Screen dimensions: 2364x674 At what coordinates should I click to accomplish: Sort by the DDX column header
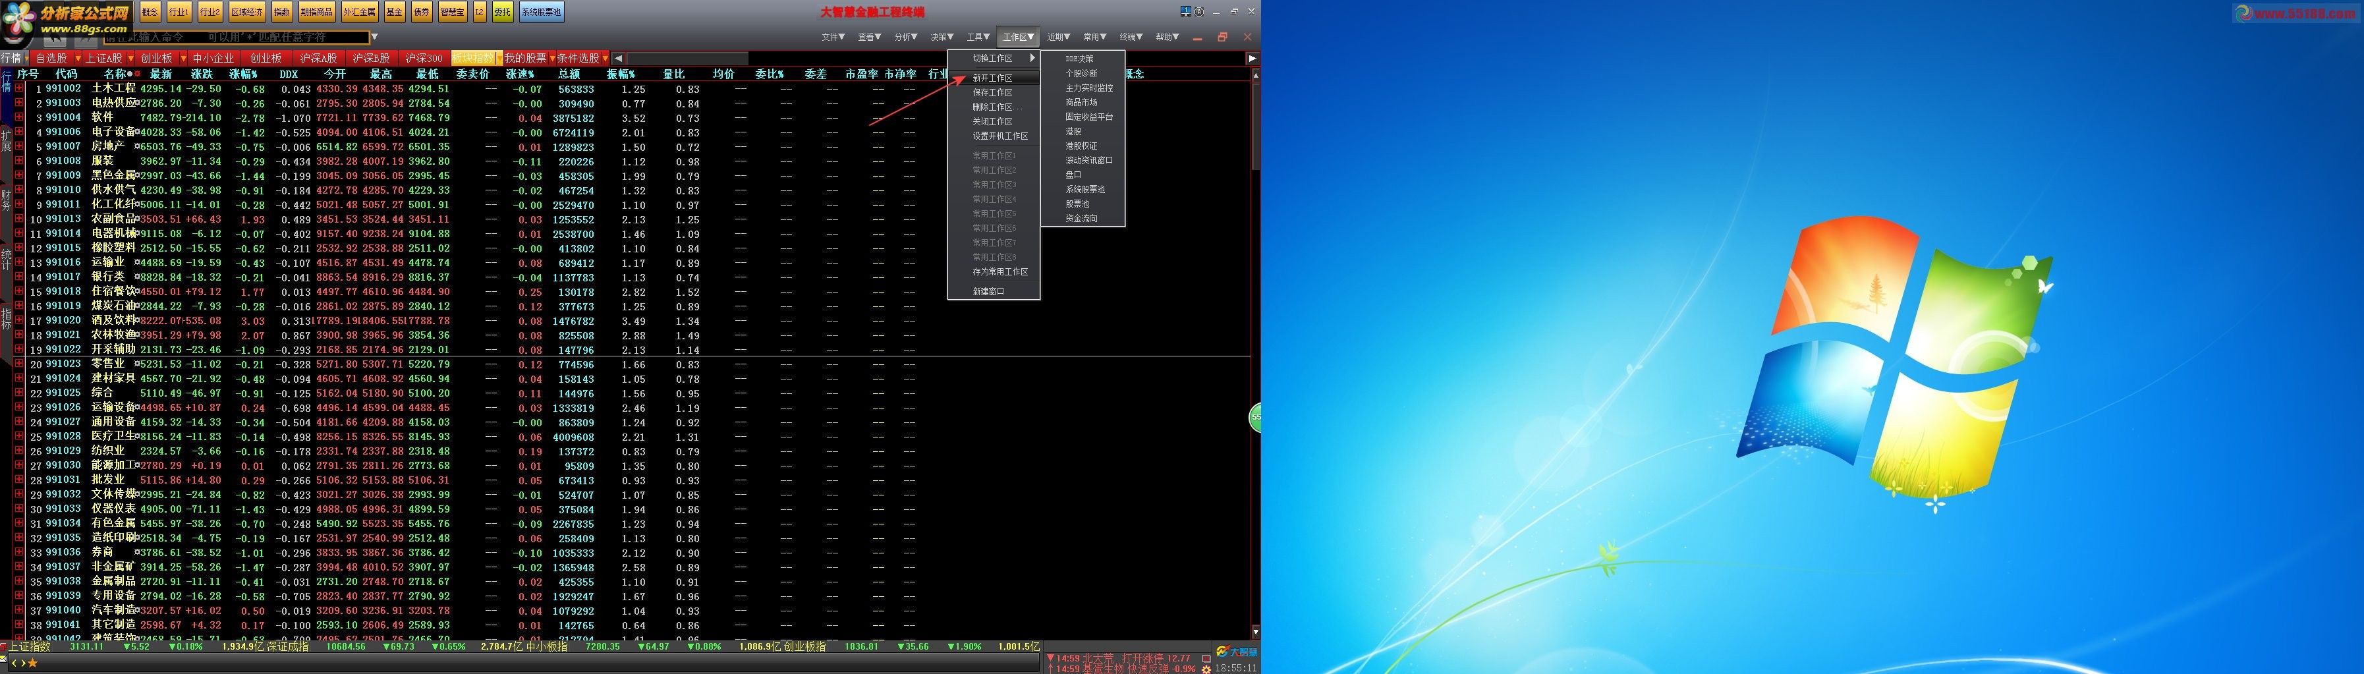(289, 74)
